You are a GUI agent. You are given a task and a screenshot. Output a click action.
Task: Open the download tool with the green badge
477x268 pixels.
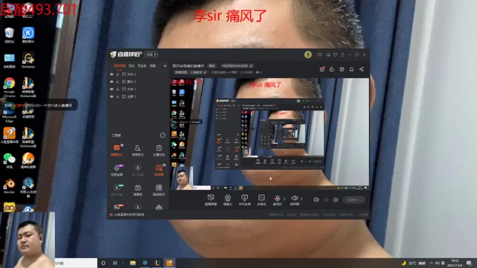117,190
